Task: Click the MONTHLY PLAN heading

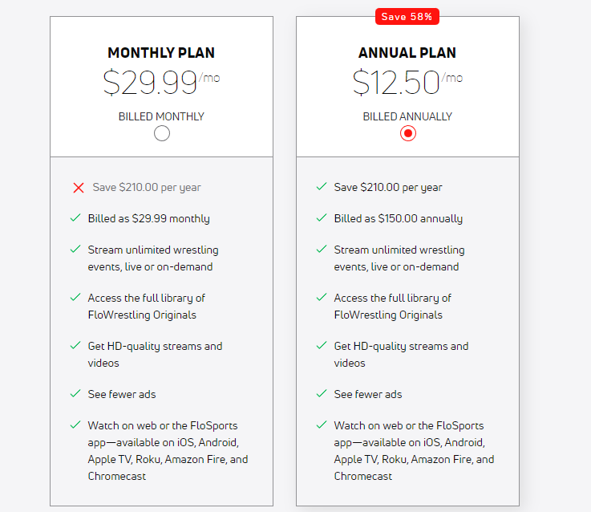Action: tap(161, 53)
